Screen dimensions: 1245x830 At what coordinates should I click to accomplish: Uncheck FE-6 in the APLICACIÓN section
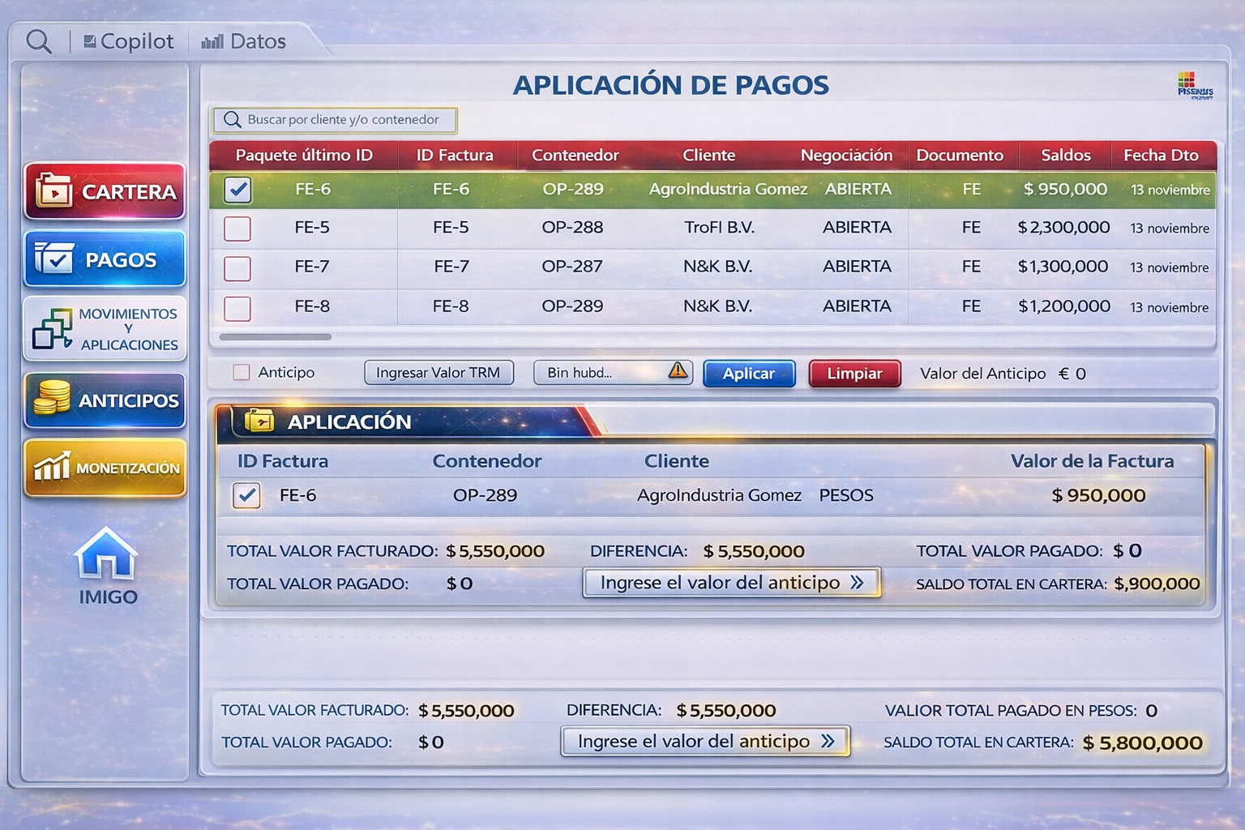247,495
